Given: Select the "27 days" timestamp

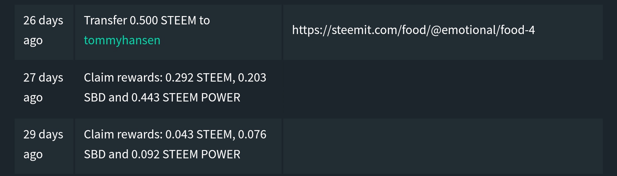Looking at the screenshot, I should click(x=43, y=78).
